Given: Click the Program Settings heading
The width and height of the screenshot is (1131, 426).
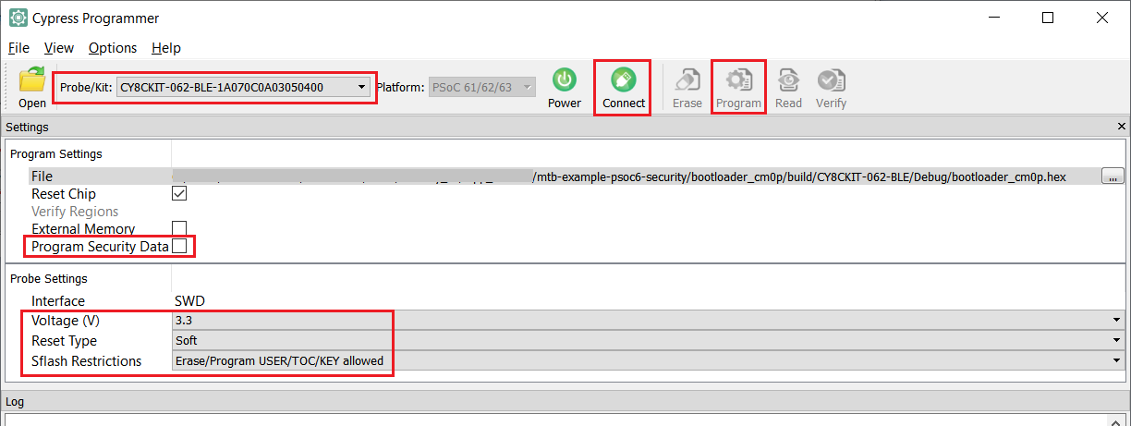Looking at the screenshot, I should click(x=56, y=154).
